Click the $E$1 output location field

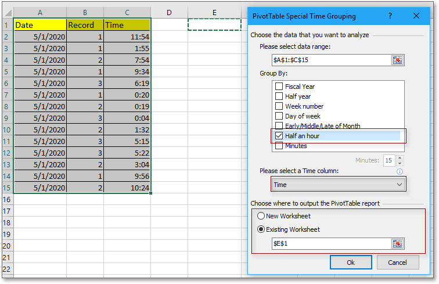pyautogui.click(x=330, y=244)
